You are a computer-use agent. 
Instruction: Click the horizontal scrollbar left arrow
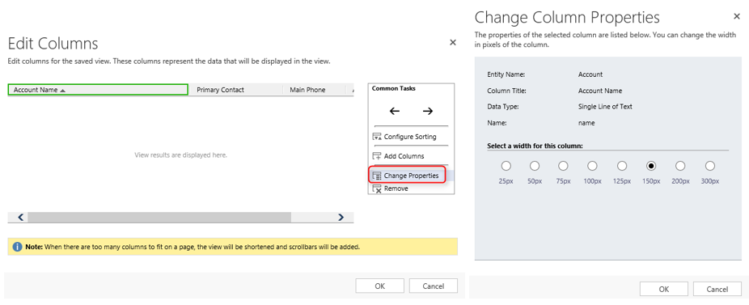pos(20,218)
